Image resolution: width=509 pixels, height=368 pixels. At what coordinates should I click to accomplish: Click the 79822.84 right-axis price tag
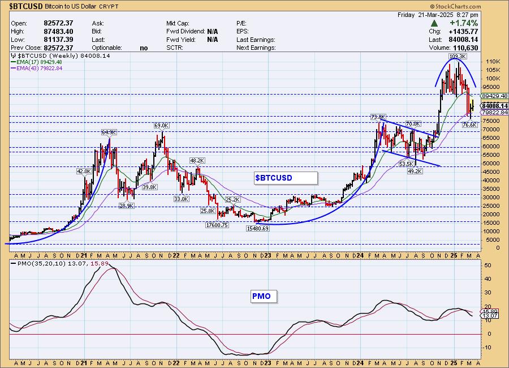pos(495,113)
